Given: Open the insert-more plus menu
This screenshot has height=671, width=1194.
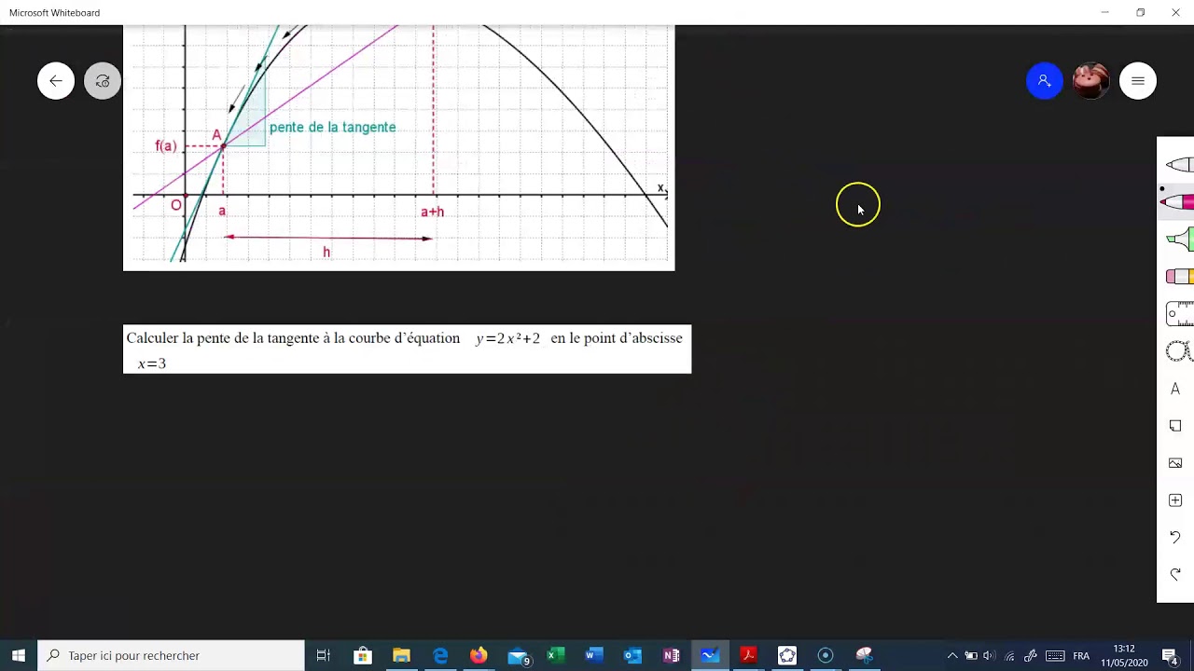Looking at the screenshot, I should 1175,500.
